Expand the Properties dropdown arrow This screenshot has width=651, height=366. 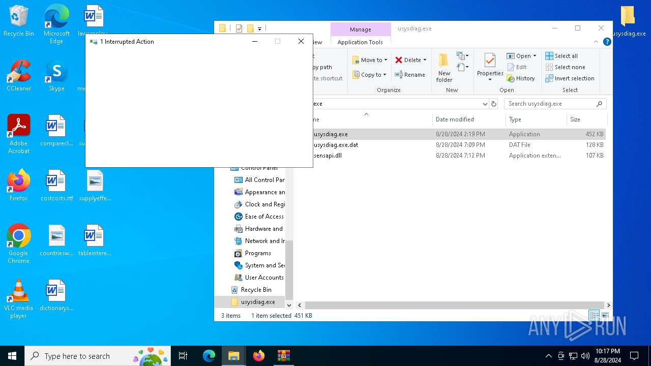coord(490,80)
